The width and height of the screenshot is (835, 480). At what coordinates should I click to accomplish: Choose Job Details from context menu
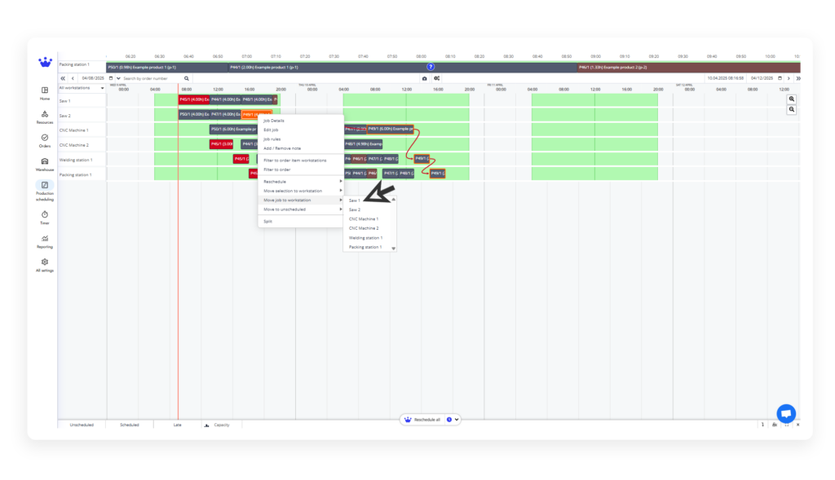click(273, 121)
